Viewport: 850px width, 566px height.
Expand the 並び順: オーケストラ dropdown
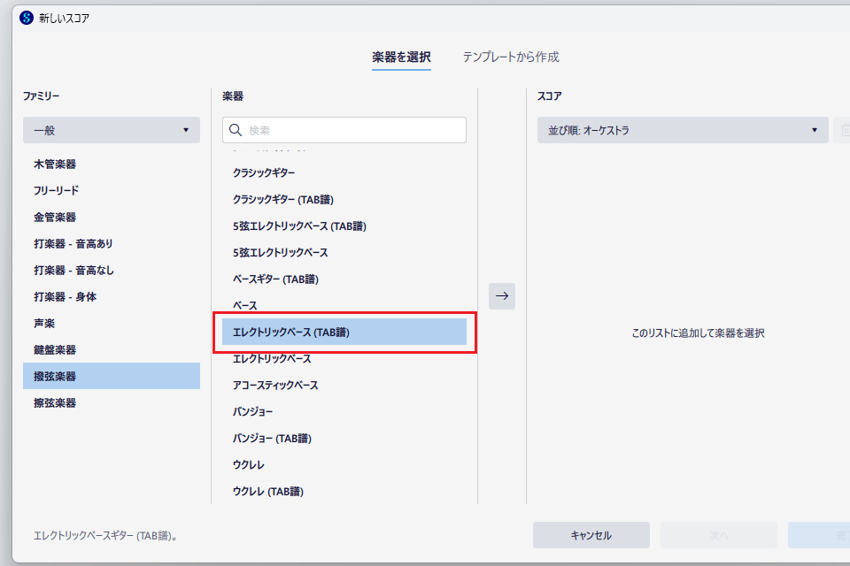click(683, 130)
